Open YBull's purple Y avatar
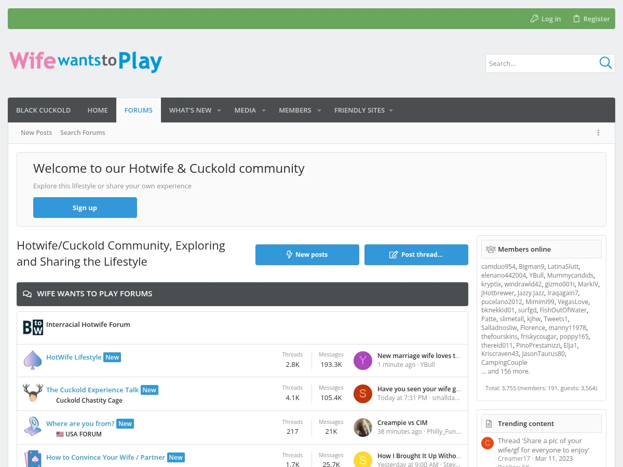The height and width of the screenshot is (467, 623). click(363, 360)
